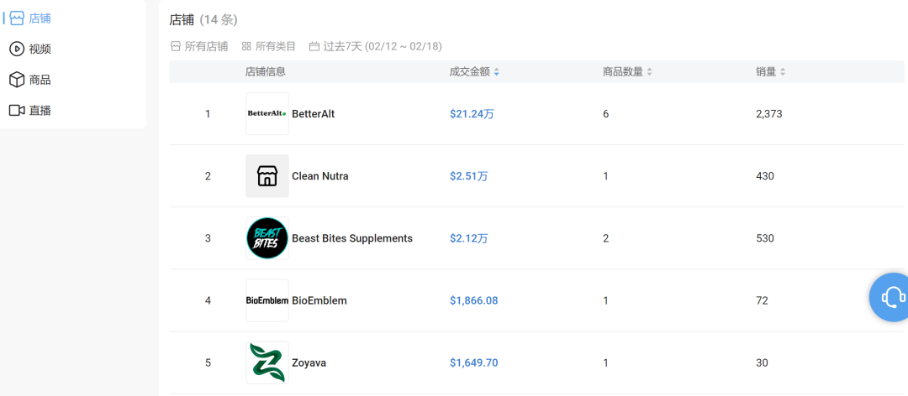The image size is (908, 396).
Task: Click BetterAlt's product count 6
Action: (605, 114)
